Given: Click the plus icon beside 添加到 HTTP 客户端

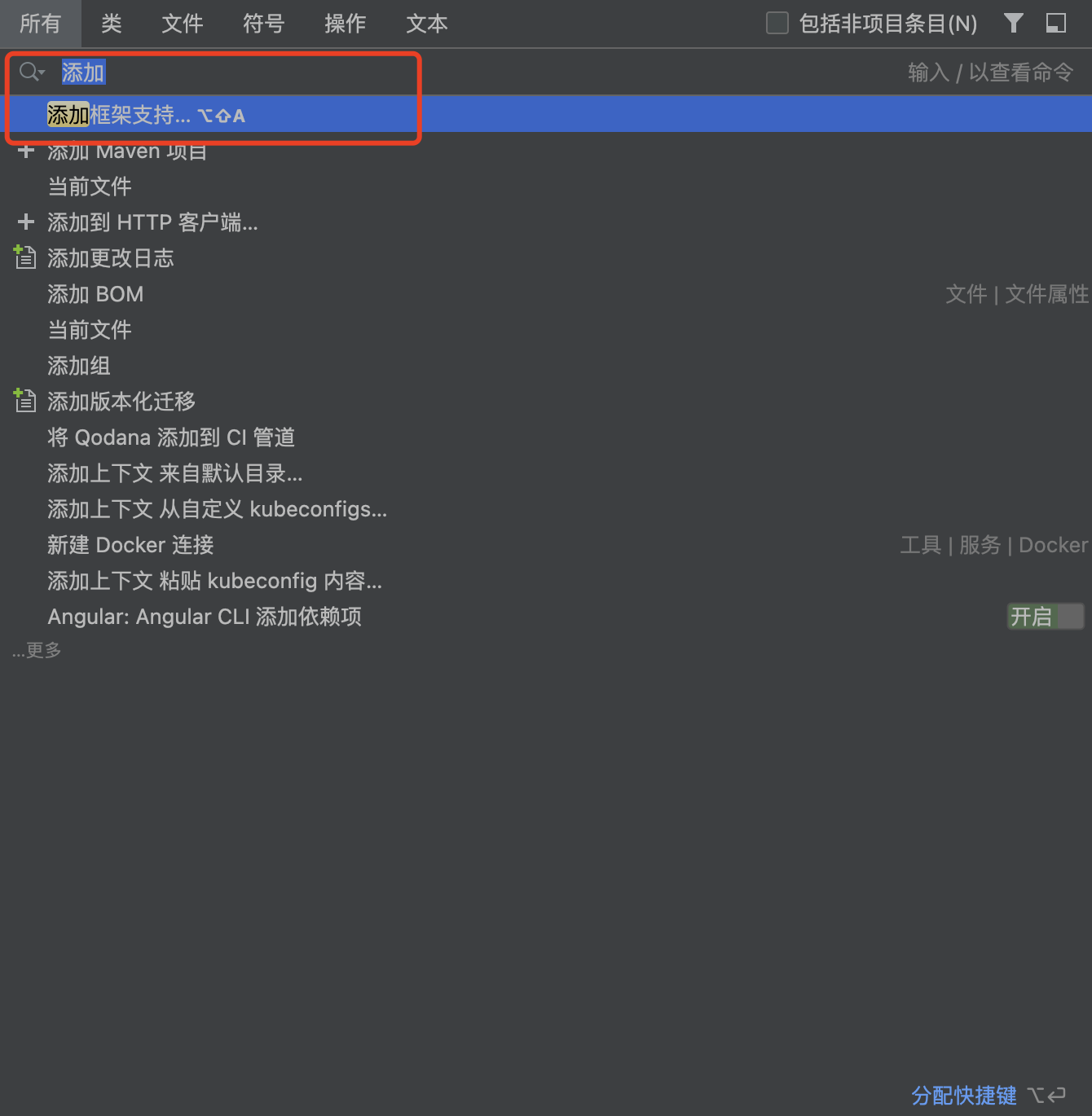Looking at the screenshot, I should point(26,222).
